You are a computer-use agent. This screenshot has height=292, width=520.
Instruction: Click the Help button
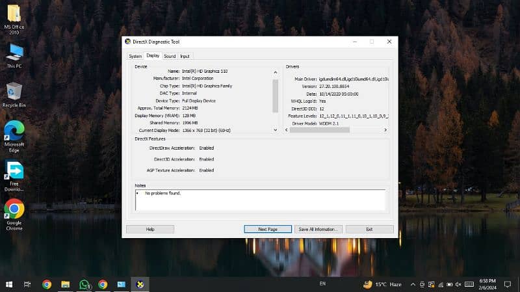click(149, 229)
